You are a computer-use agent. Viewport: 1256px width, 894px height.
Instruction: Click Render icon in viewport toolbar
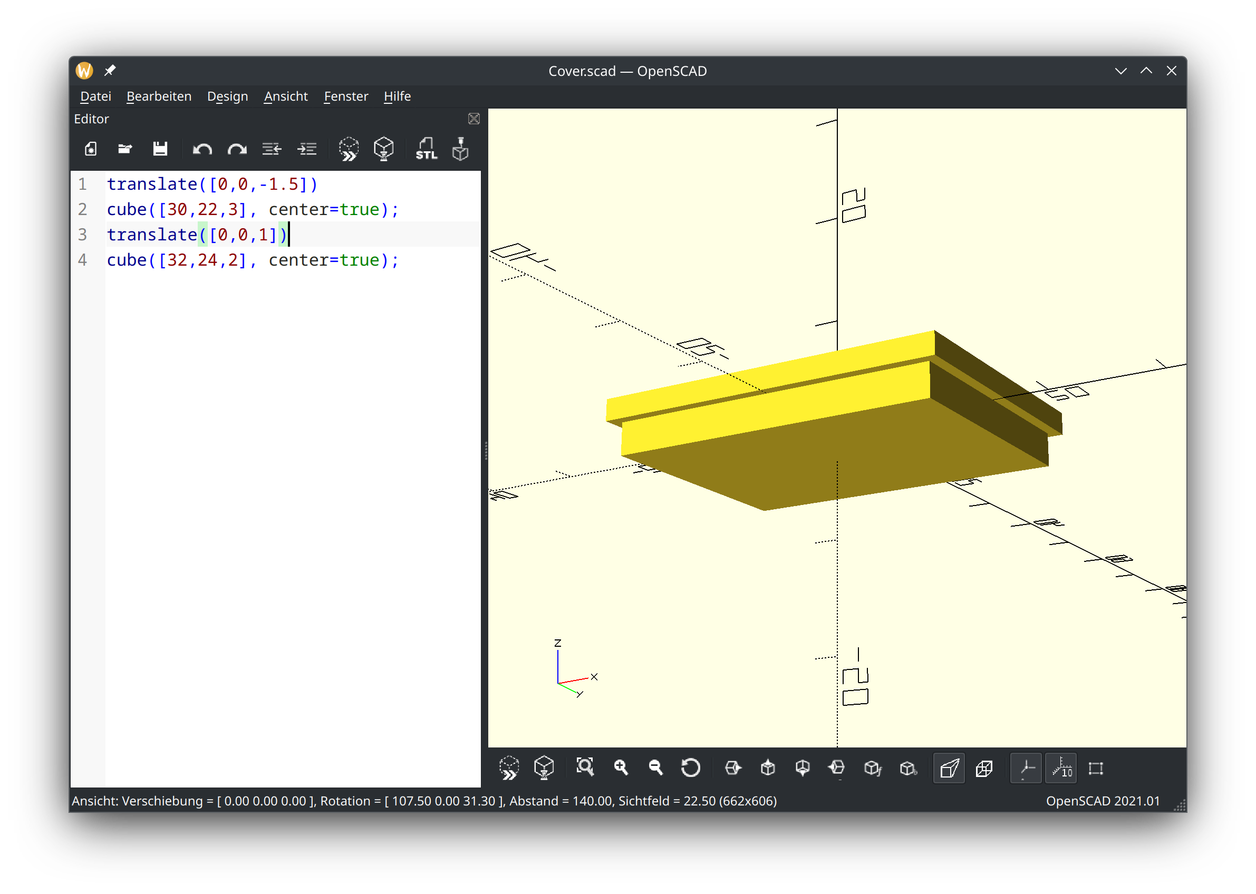coord(545,769)
